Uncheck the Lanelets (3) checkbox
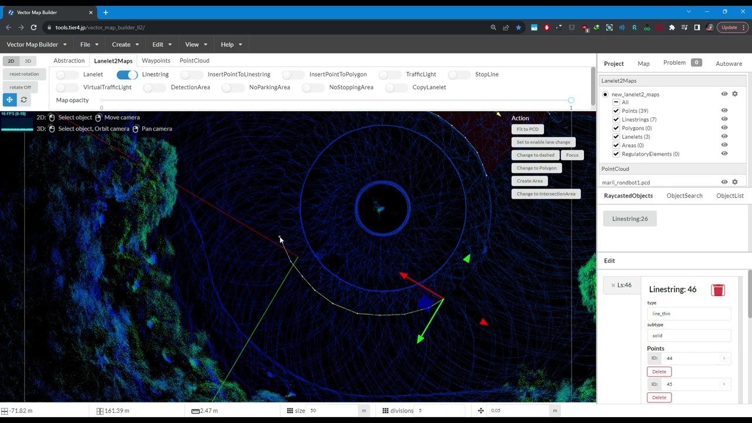Image resolution: width=752 pixels, height=423 pixels. 616,136
